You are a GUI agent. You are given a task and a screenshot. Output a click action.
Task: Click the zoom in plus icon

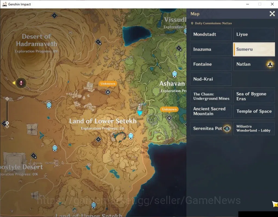7,98
